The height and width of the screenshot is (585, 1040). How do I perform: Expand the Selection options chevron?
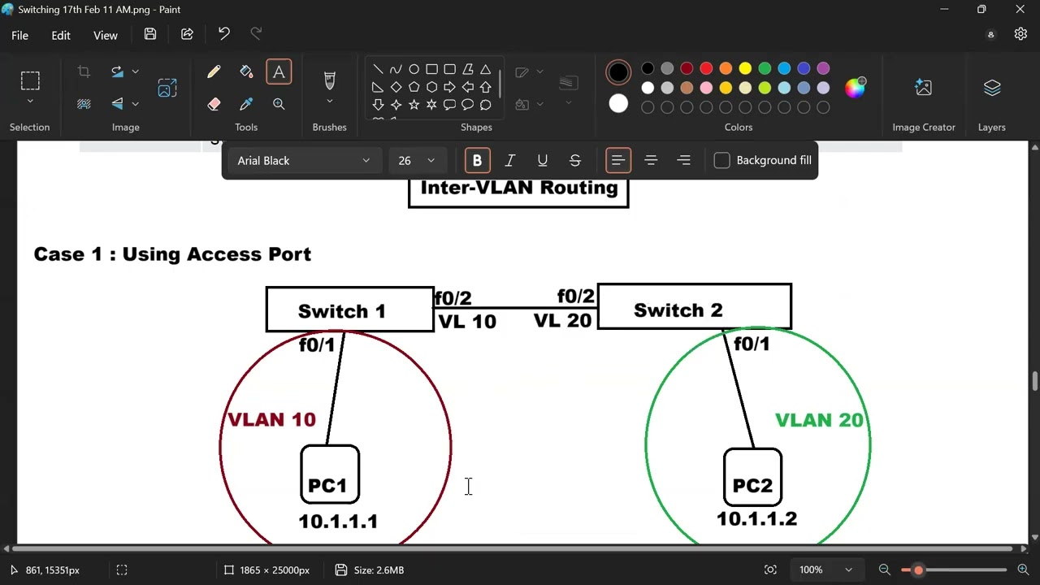point(30,102)
